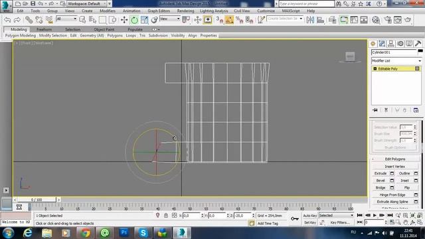Open the selection filter All dropdown
Screen dimensions: 425x239
(66, 19)
